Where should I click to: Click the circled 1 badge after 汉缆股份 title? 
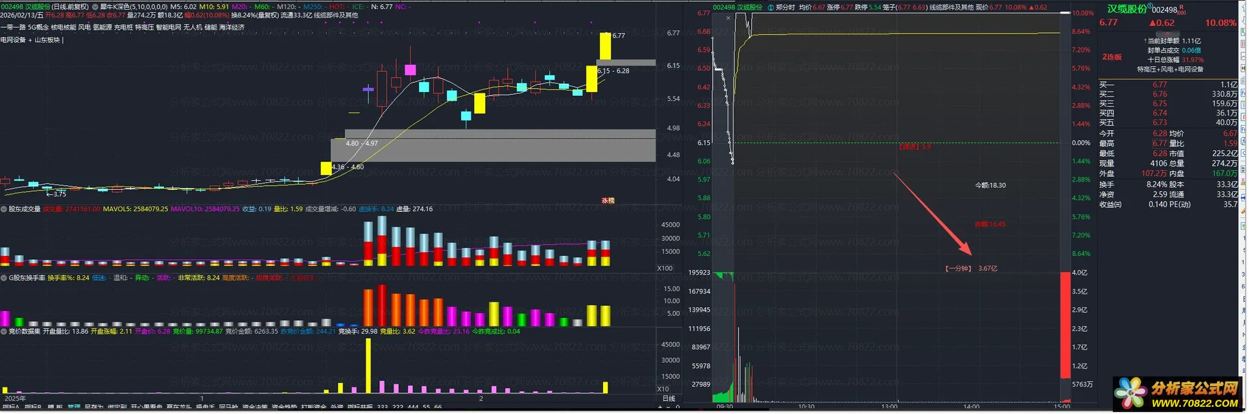[1150, 6]
